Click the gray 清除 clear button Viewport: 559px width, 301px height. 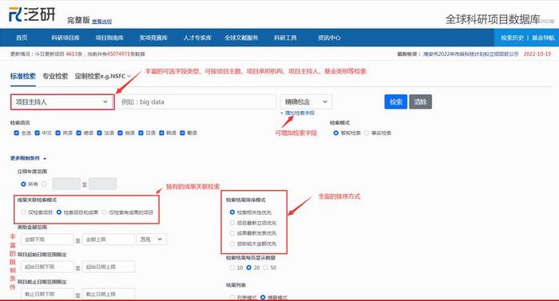420,102
